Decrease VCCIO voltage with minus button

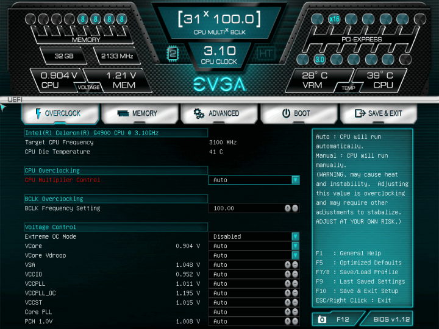coord(295,274)
